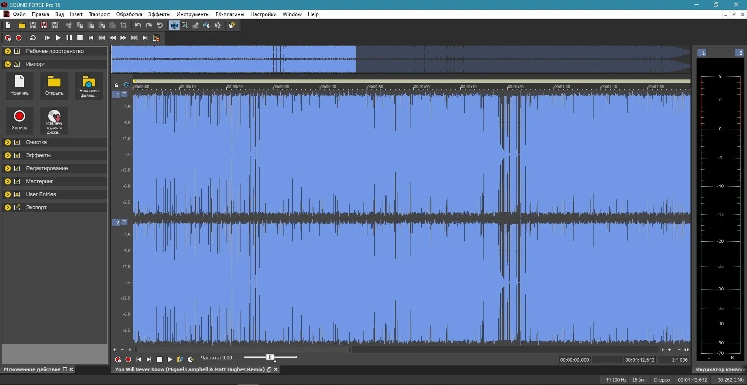Image resolution: width=747 pixels, height=385 pixels.
Task: Collapse the Рабочее пространство section
Action: (8, 51)
